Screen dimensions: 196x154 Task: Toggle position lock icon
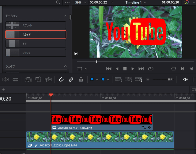pos(81,79)
